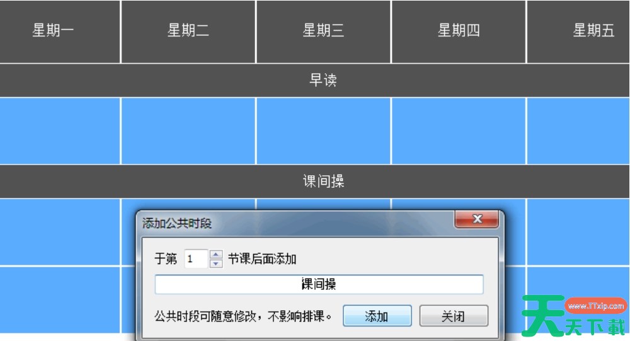Click the 关闭 button in the dialog

[454, 316]
